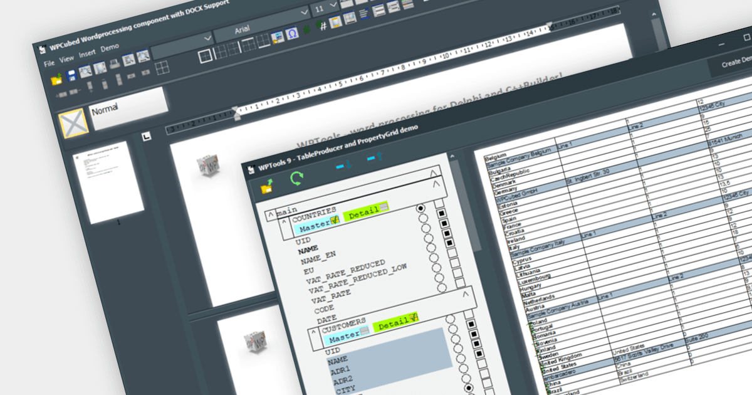Toggle the Detail tag under CUSTOMERS
Image resolution: width=752 pixels, height=395 pixels.
point(395,324)
